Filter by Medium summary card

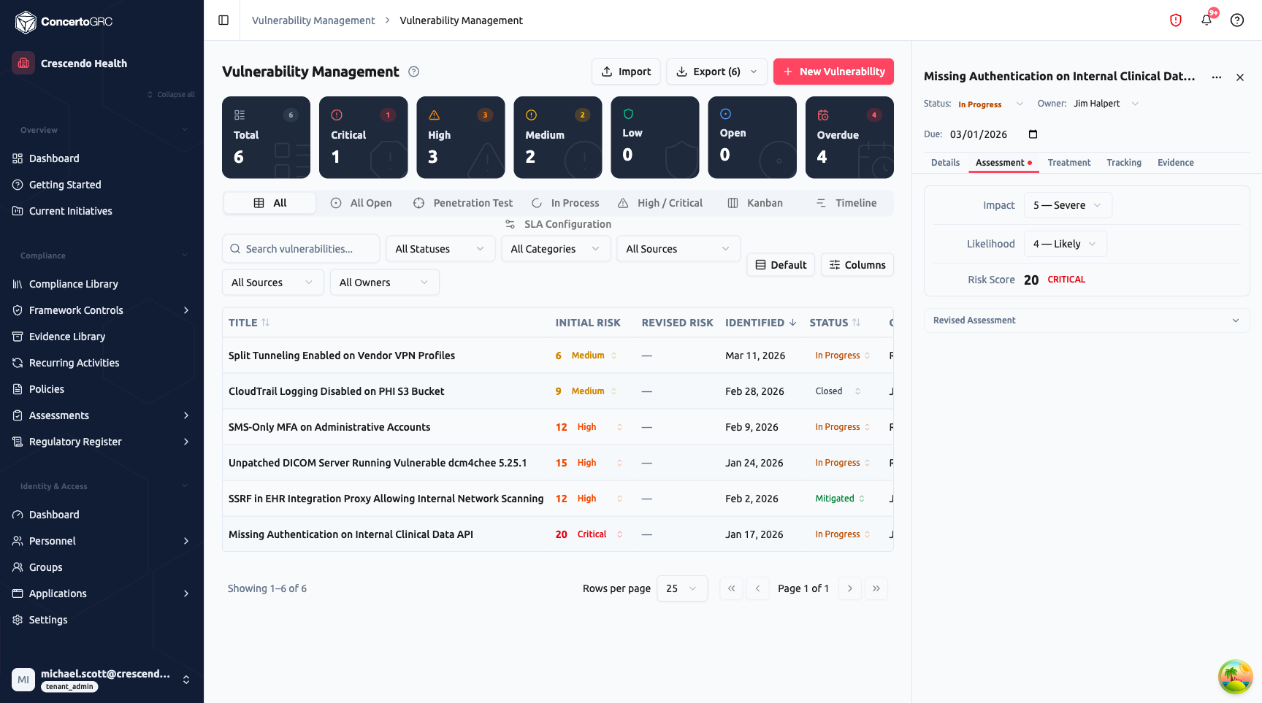click(x=558, y=137)
